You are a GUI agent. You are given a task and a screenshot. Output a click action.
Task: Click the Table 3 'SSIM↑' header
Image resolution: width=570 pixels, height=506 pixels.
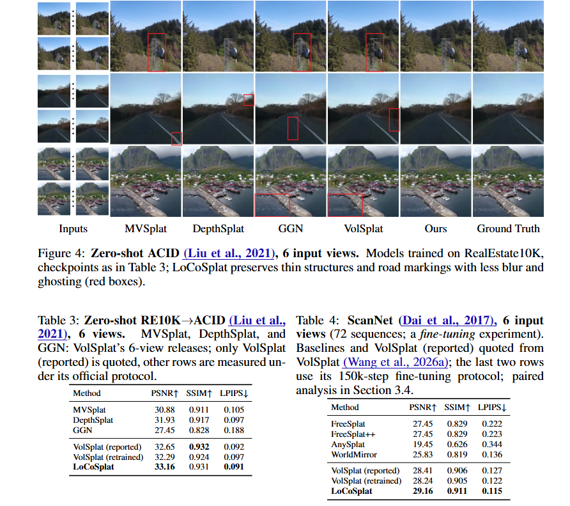click(x=199, y=393)
